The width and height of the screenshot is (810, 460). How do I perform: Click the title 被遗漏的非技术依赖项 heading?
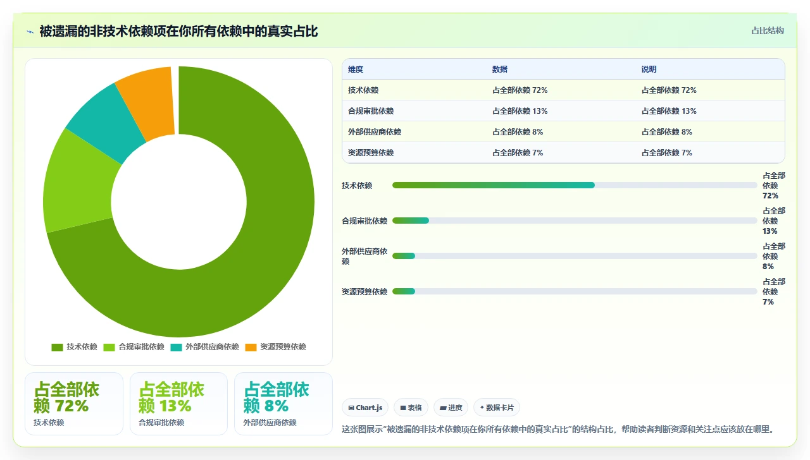point(178,31)
